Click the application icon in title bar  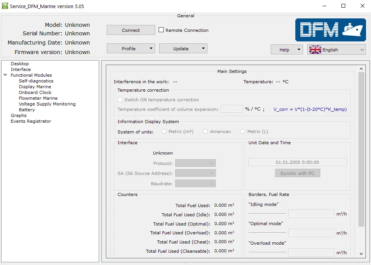(5, 6)
